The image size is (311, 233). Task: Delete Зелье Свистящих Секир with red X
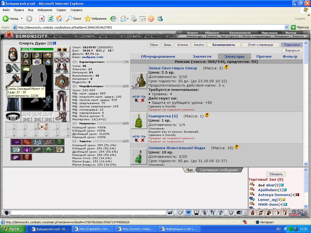pyautogui.click(x=143, y=100)
